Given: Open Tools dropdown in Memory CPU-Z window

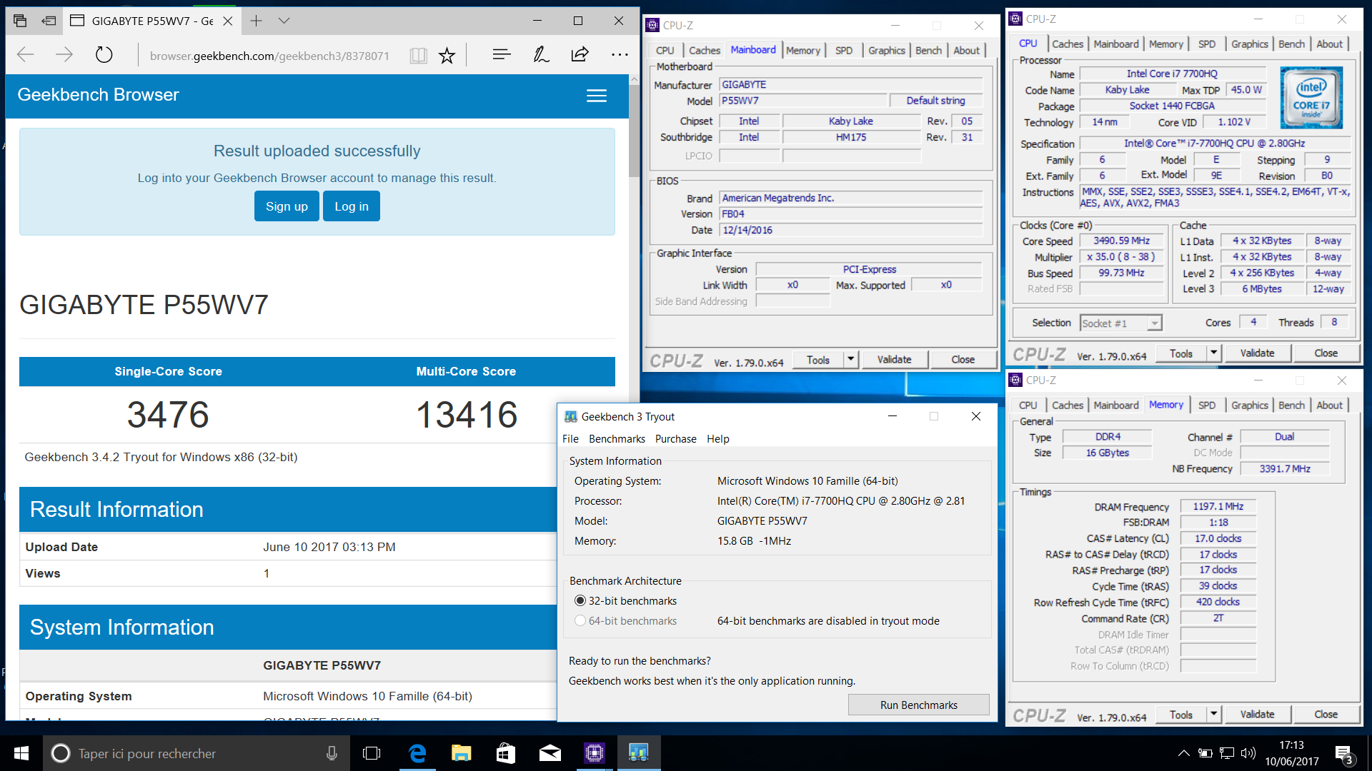Looking at the screenshot, I should pyautogui.click(x=1213, y=715).
